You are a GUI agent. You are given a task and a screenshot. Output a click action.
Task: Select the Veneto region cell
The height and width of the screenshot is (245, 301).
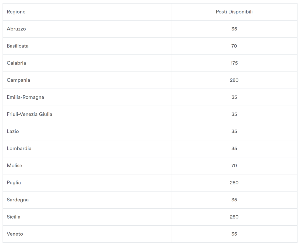15,234
